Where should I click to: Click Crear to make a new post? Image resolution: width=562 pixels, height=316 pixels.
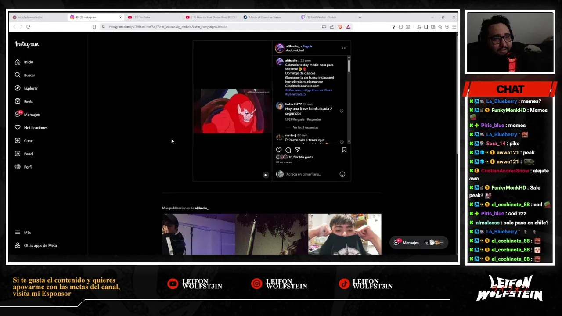[x=24, y=141]
